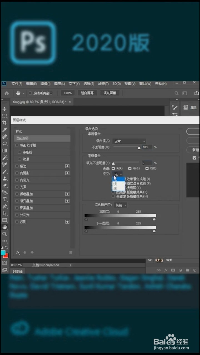The width and height of the screenshot is (200, 355).
Task: Select 混合选项 in the styles list
Action: pos(42,138)
